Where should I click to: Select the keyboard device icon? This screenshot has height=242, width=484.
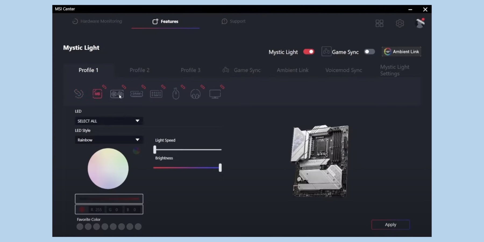tap(156, 94)
